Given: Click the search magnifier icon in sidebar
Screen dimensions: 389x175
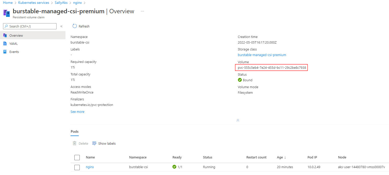Looking at the screenshot, I should [x=6, y=26].
